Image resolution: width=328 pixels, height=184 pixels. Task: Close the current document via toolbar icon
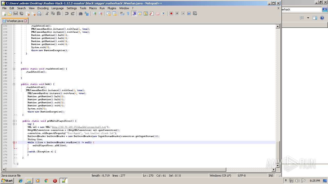(x=27, y=14)
